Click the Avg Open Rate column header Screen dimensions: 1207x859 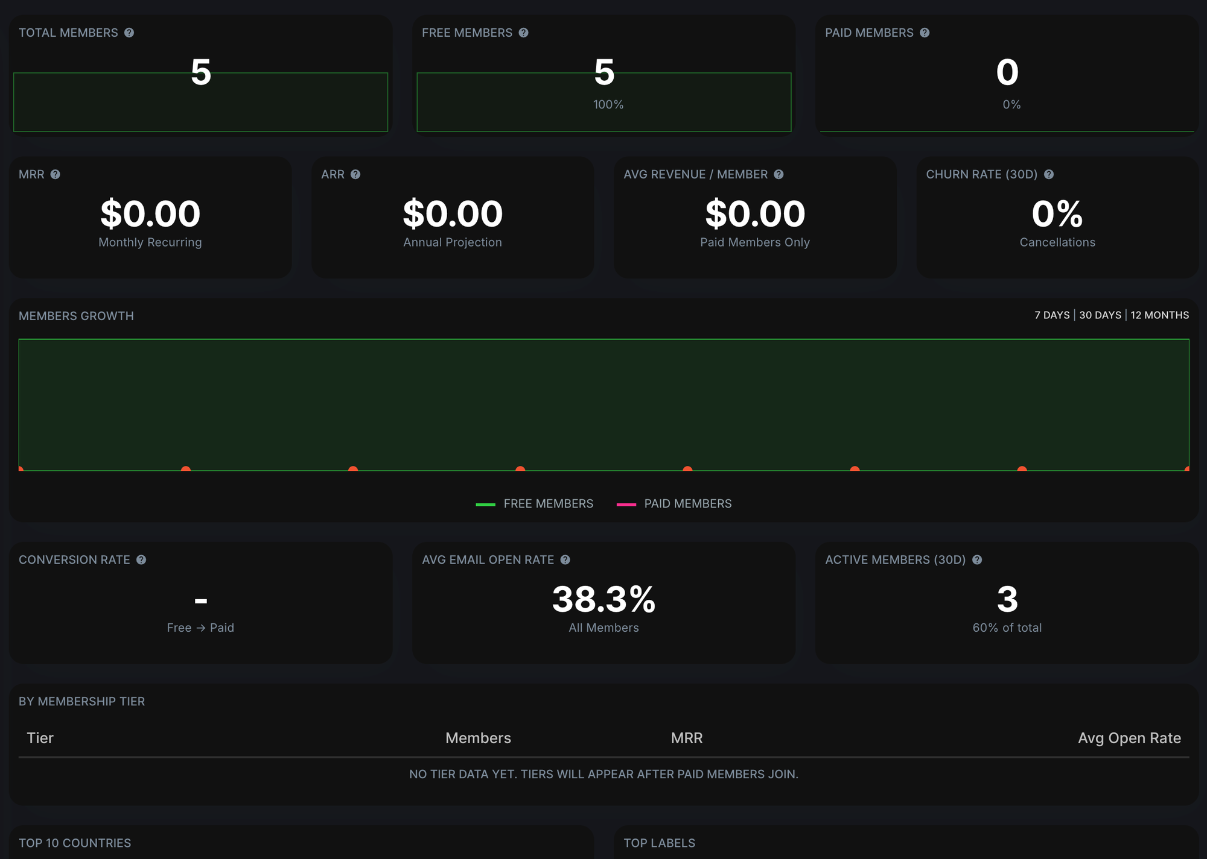1129,738
